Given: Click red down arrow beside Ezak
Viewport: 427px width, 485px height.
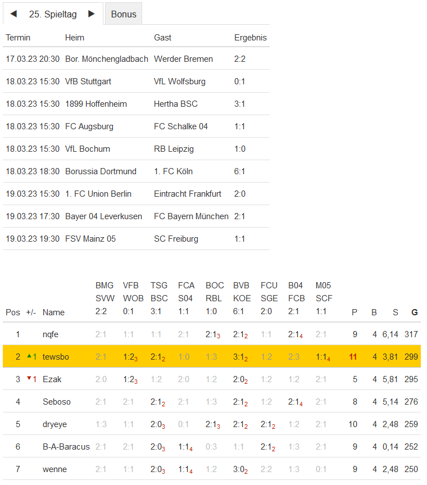Looking at the screenshot, I should (x=29, y=379).
